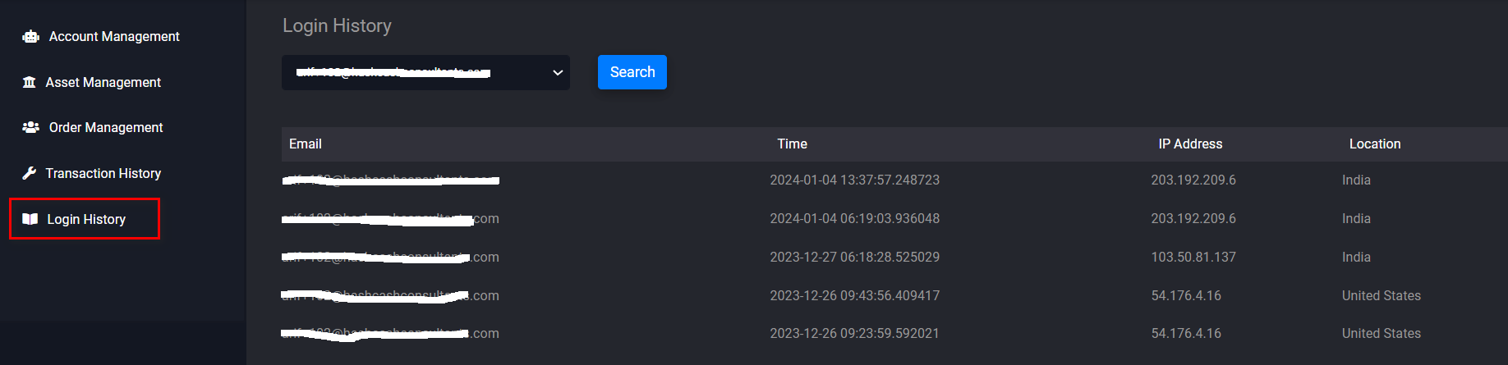Click the Transaction History wrench icon
The height and width of the screenshot is (365, 1508).
(30, 173)
